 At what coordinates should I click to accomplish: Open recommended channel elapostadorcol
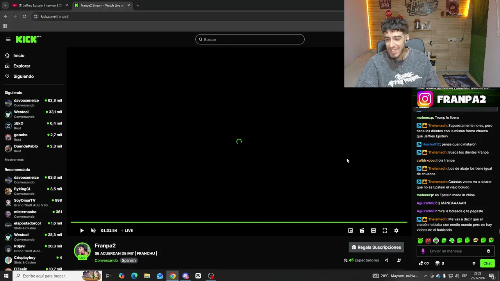click(x=33, y=226)
